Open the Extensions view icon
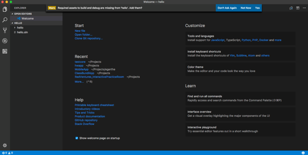The height and width of the screenshot is (155, 308). click(x=5, y=51)
